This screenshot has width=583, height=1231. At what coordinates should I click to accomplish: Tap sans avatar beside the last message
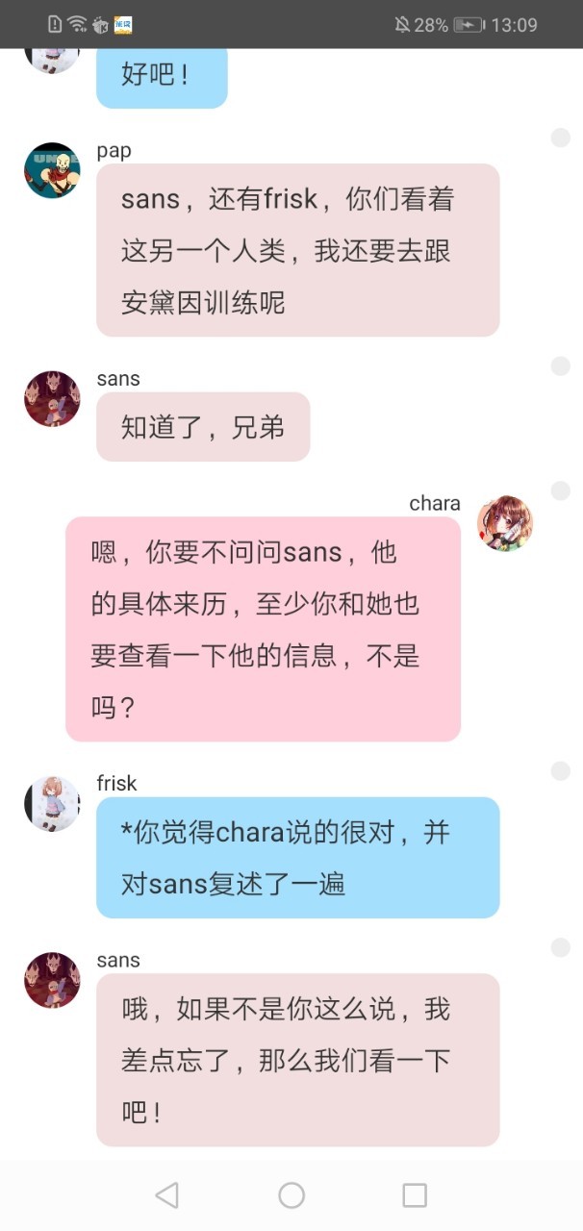pyautogui.click(x=52, y=980)
